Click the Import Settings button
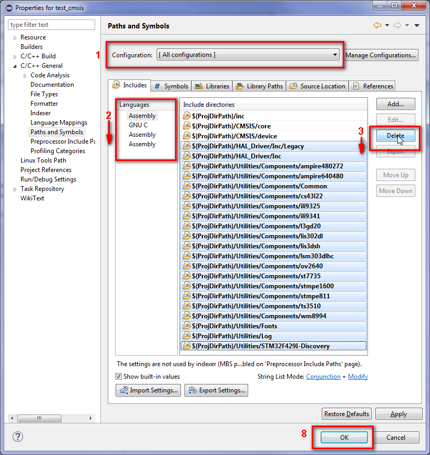 [148, 390]
